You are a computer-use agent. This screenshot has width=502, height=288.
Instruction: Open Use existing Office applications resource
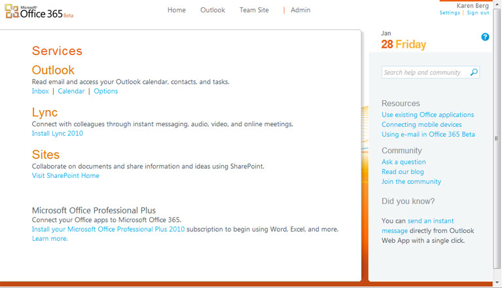[427, 115]
